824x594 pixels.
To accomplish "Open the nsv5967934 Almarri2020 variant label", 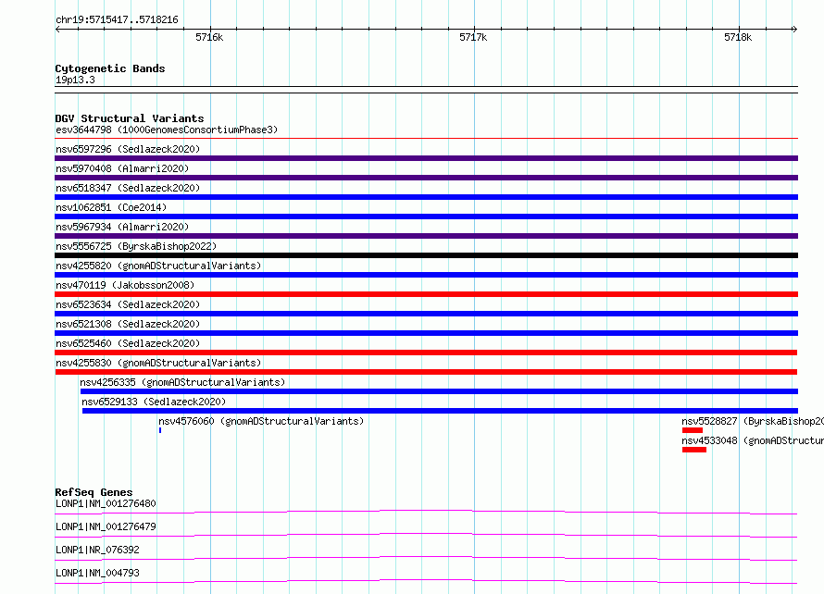I will click(122, 227).
